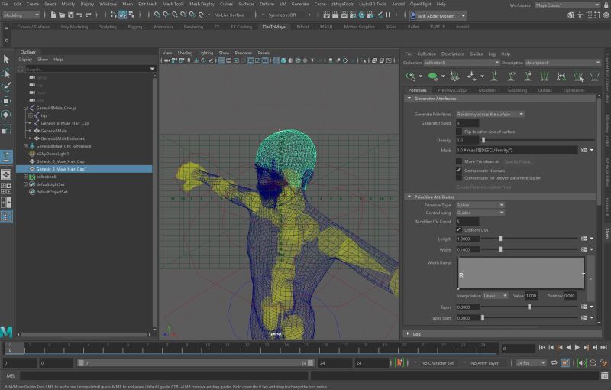This screenshot has width=611, height=390.
Task: Click the green patch binding icon in XGen
Action: point(432,76)
